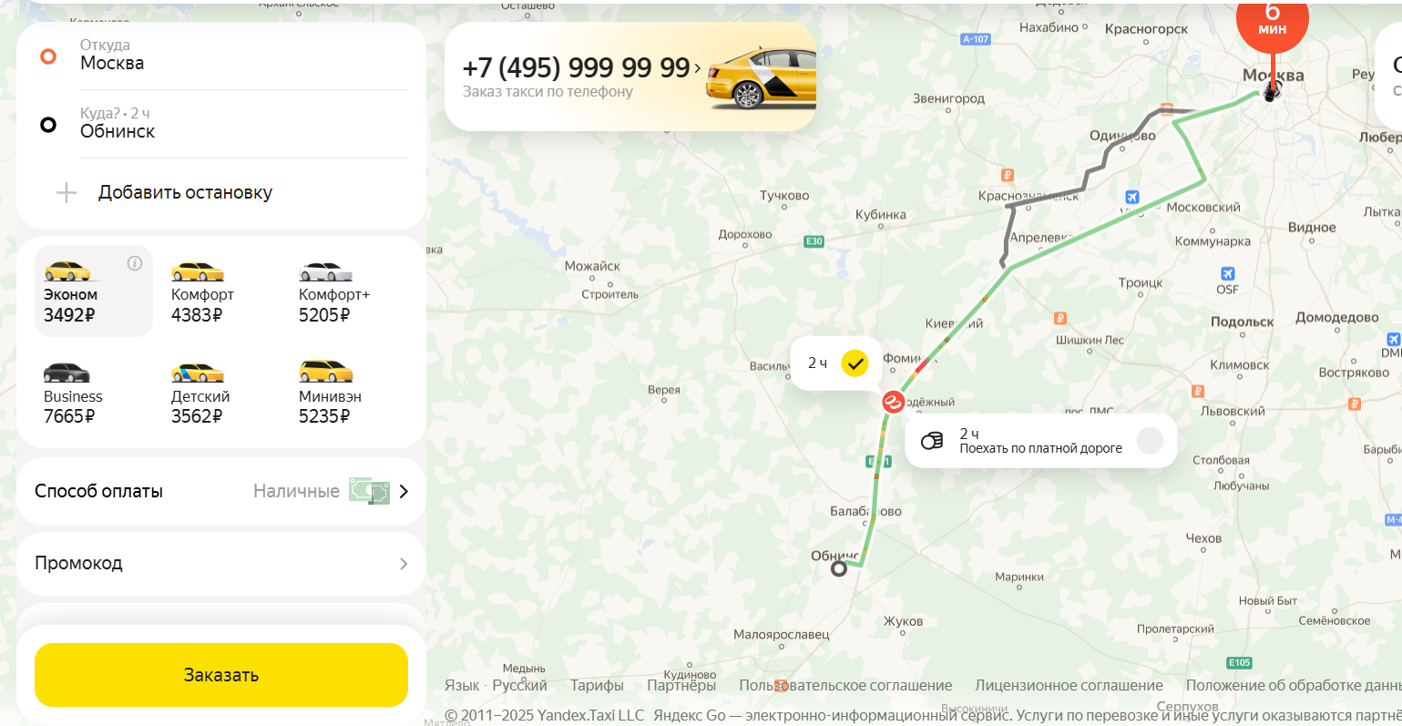Screen dimensions: 1402x726
Task: Toggle the toll road route option
Action: point(1151,441)
